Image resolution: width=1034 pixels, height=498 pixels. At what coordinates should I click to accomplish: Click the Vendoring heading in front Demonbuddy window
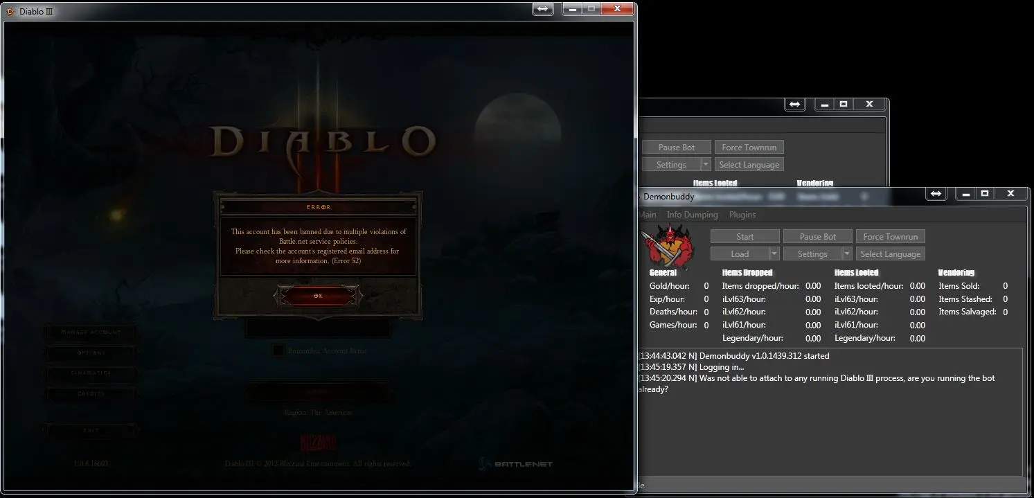point(956,273)
